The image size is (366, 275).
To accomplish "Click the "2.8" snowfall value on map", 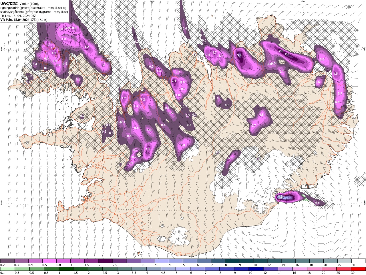I will tap(281, 51).
